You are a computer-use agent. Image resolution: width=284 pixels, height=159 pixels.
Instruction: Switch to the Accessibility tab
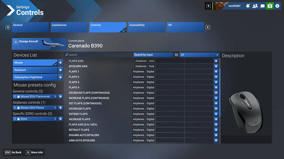click(147, 27)
